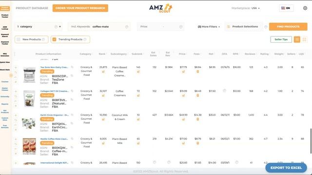Expand the collapsed sidebar arrow
Screen dimensions: 312x175
click(x=11, y=75)
